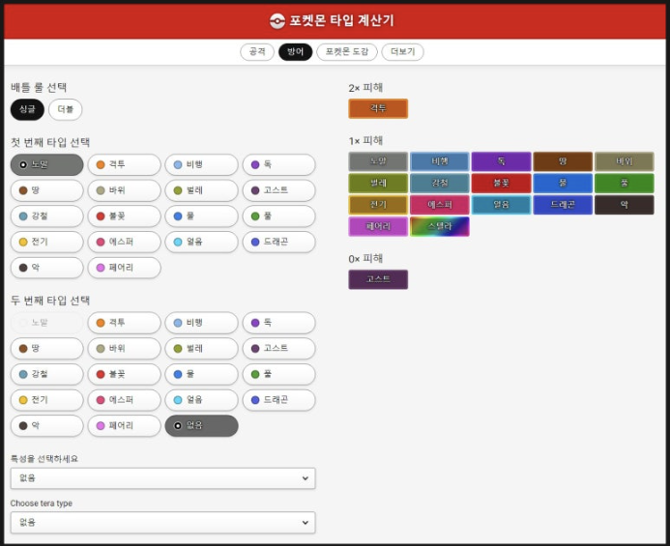Select 싱글 battle rule

coord(27,109)
